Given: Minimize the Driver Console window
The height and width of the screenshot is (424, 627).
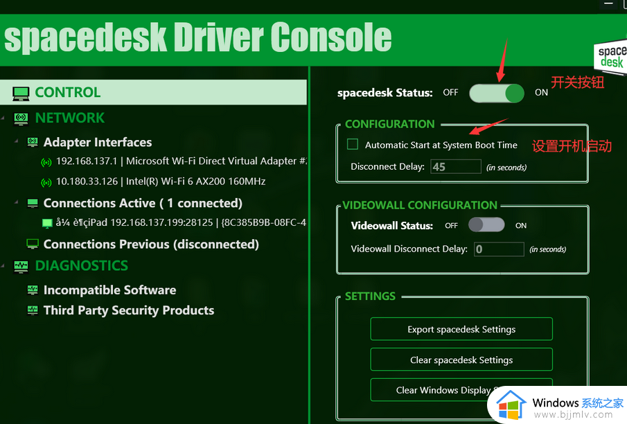Looking at the screenshot, I should click(x=608, y=3).
